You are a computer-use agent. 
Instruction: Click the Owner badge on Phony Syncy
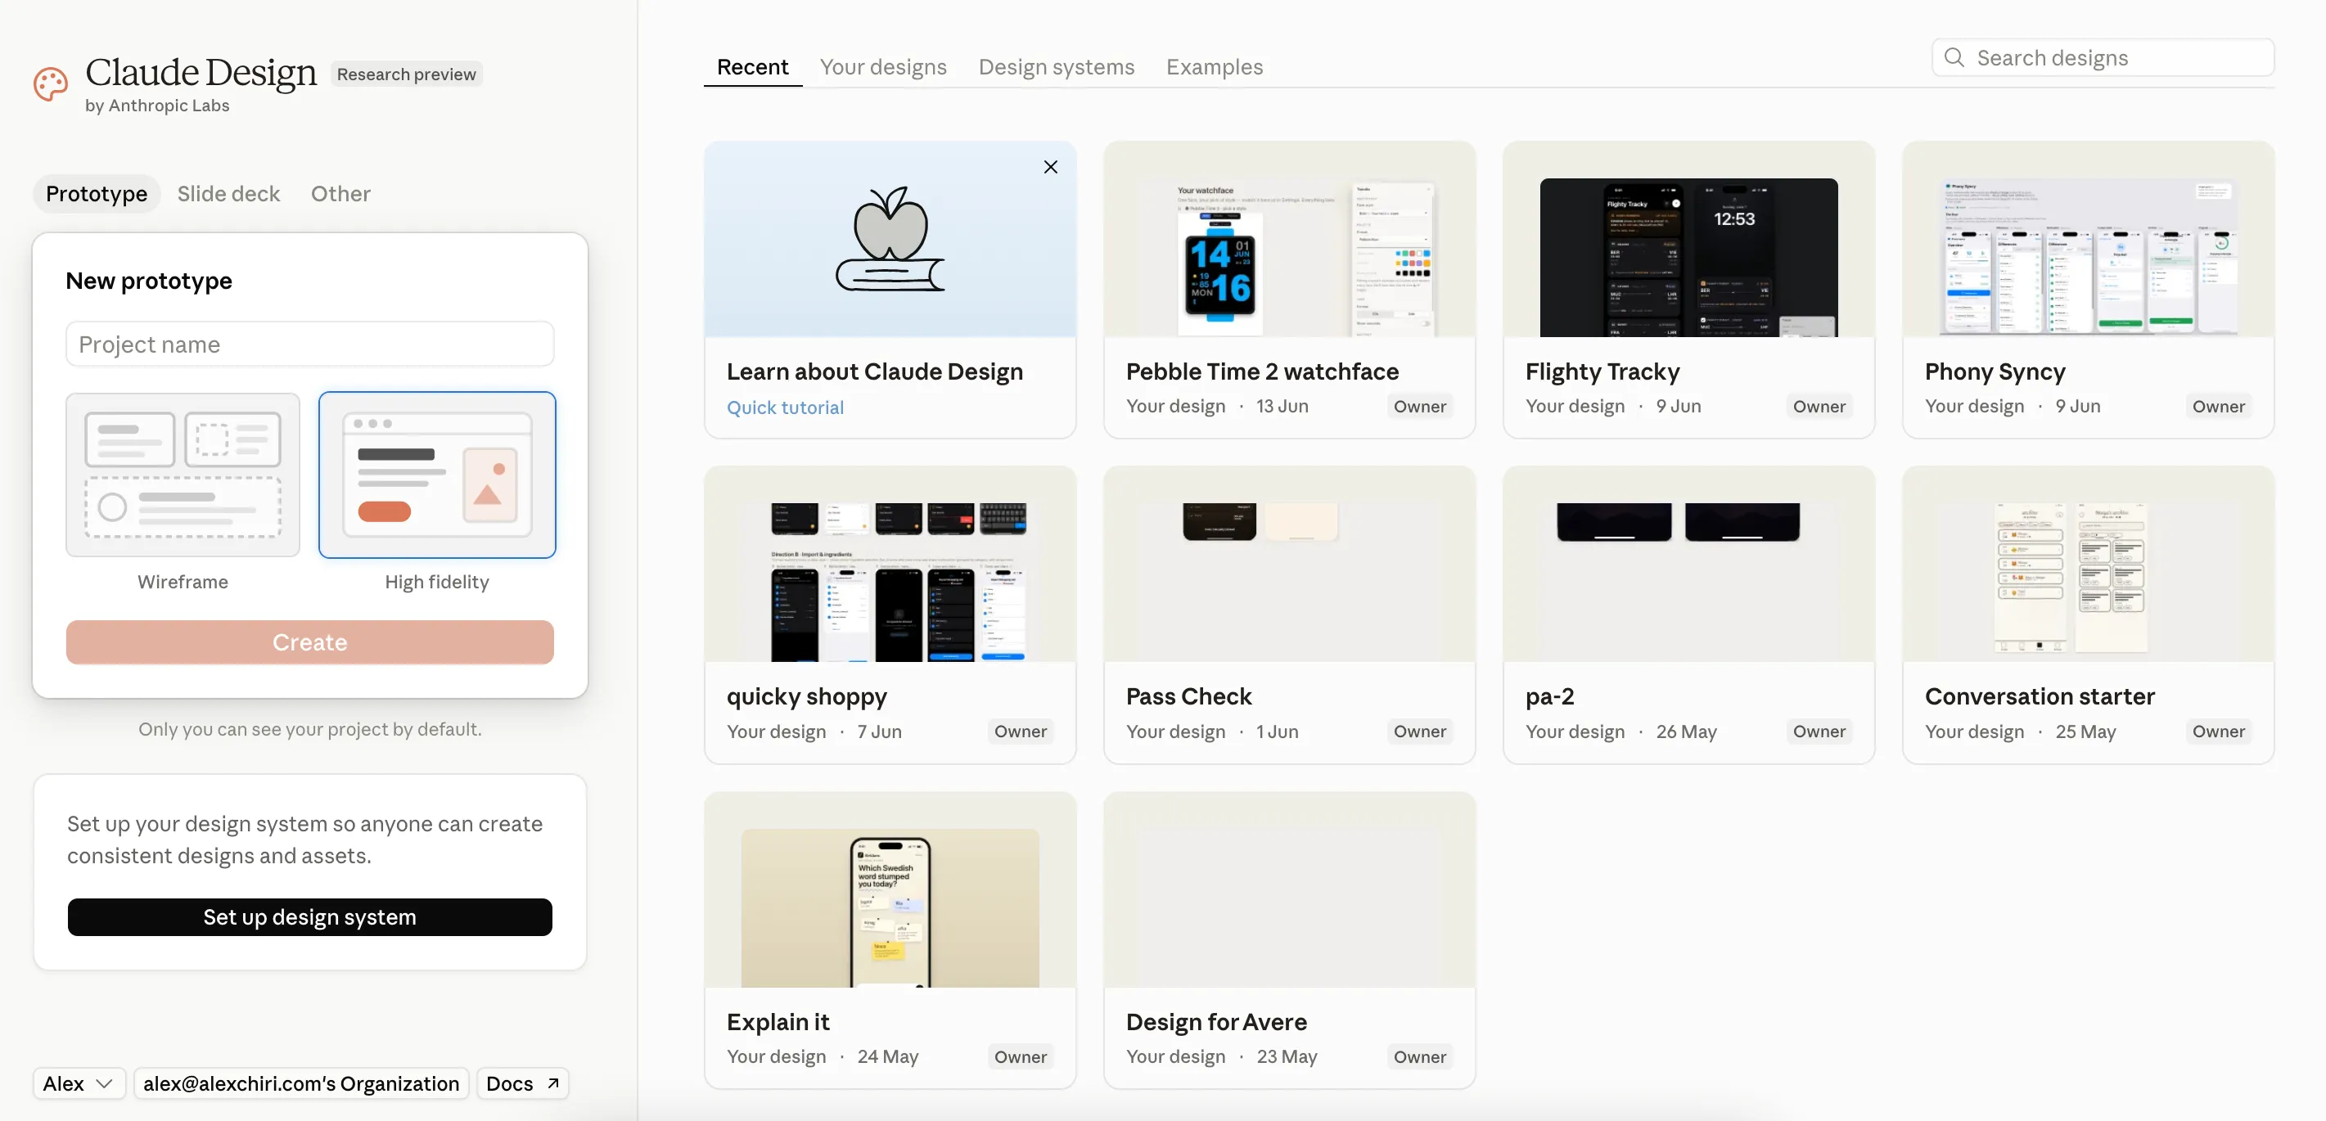[x=2218, y=406]
